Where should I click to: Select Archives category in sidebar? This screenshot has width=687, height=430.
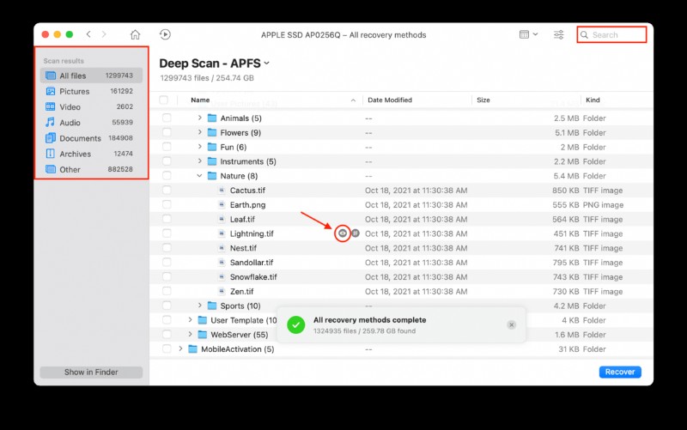[x=91, y=154]
